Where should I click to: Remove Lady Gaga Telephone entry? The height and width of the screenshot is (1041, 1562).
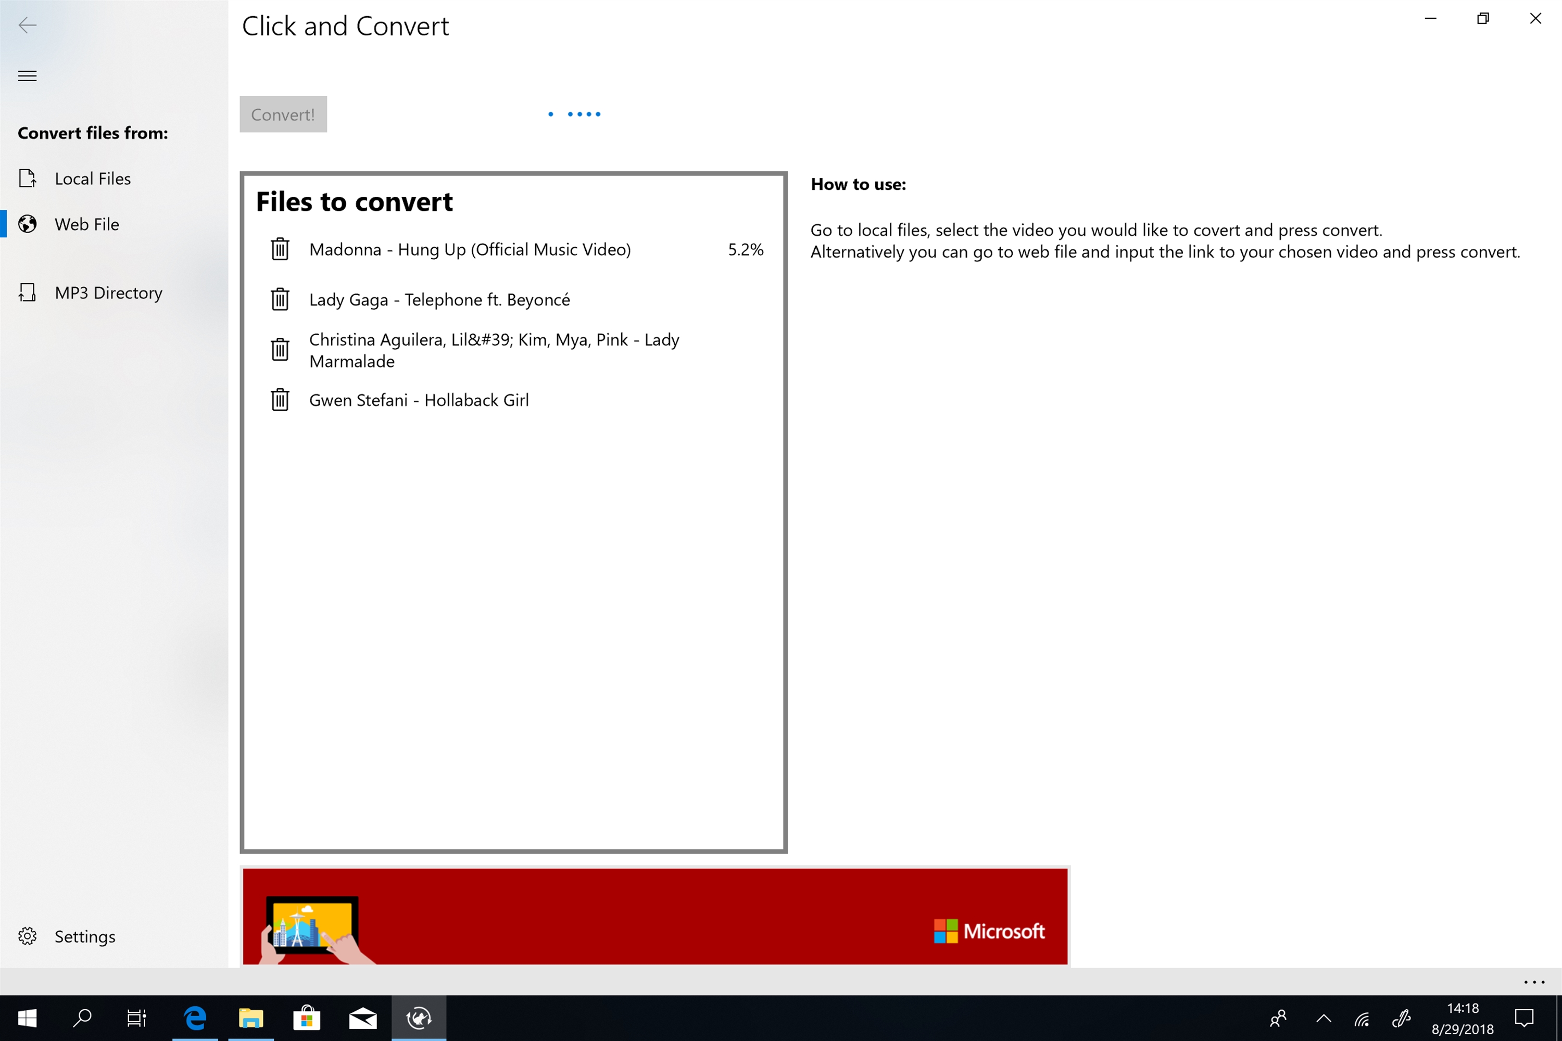pos(280,299)
